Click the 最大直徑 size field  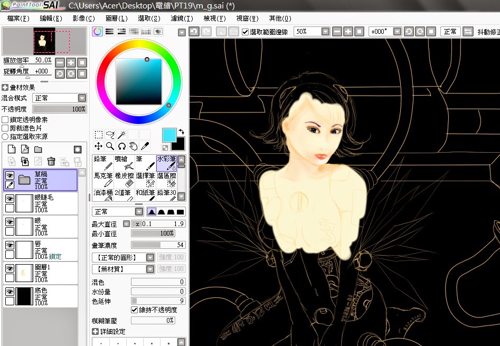tap(158, 224)
